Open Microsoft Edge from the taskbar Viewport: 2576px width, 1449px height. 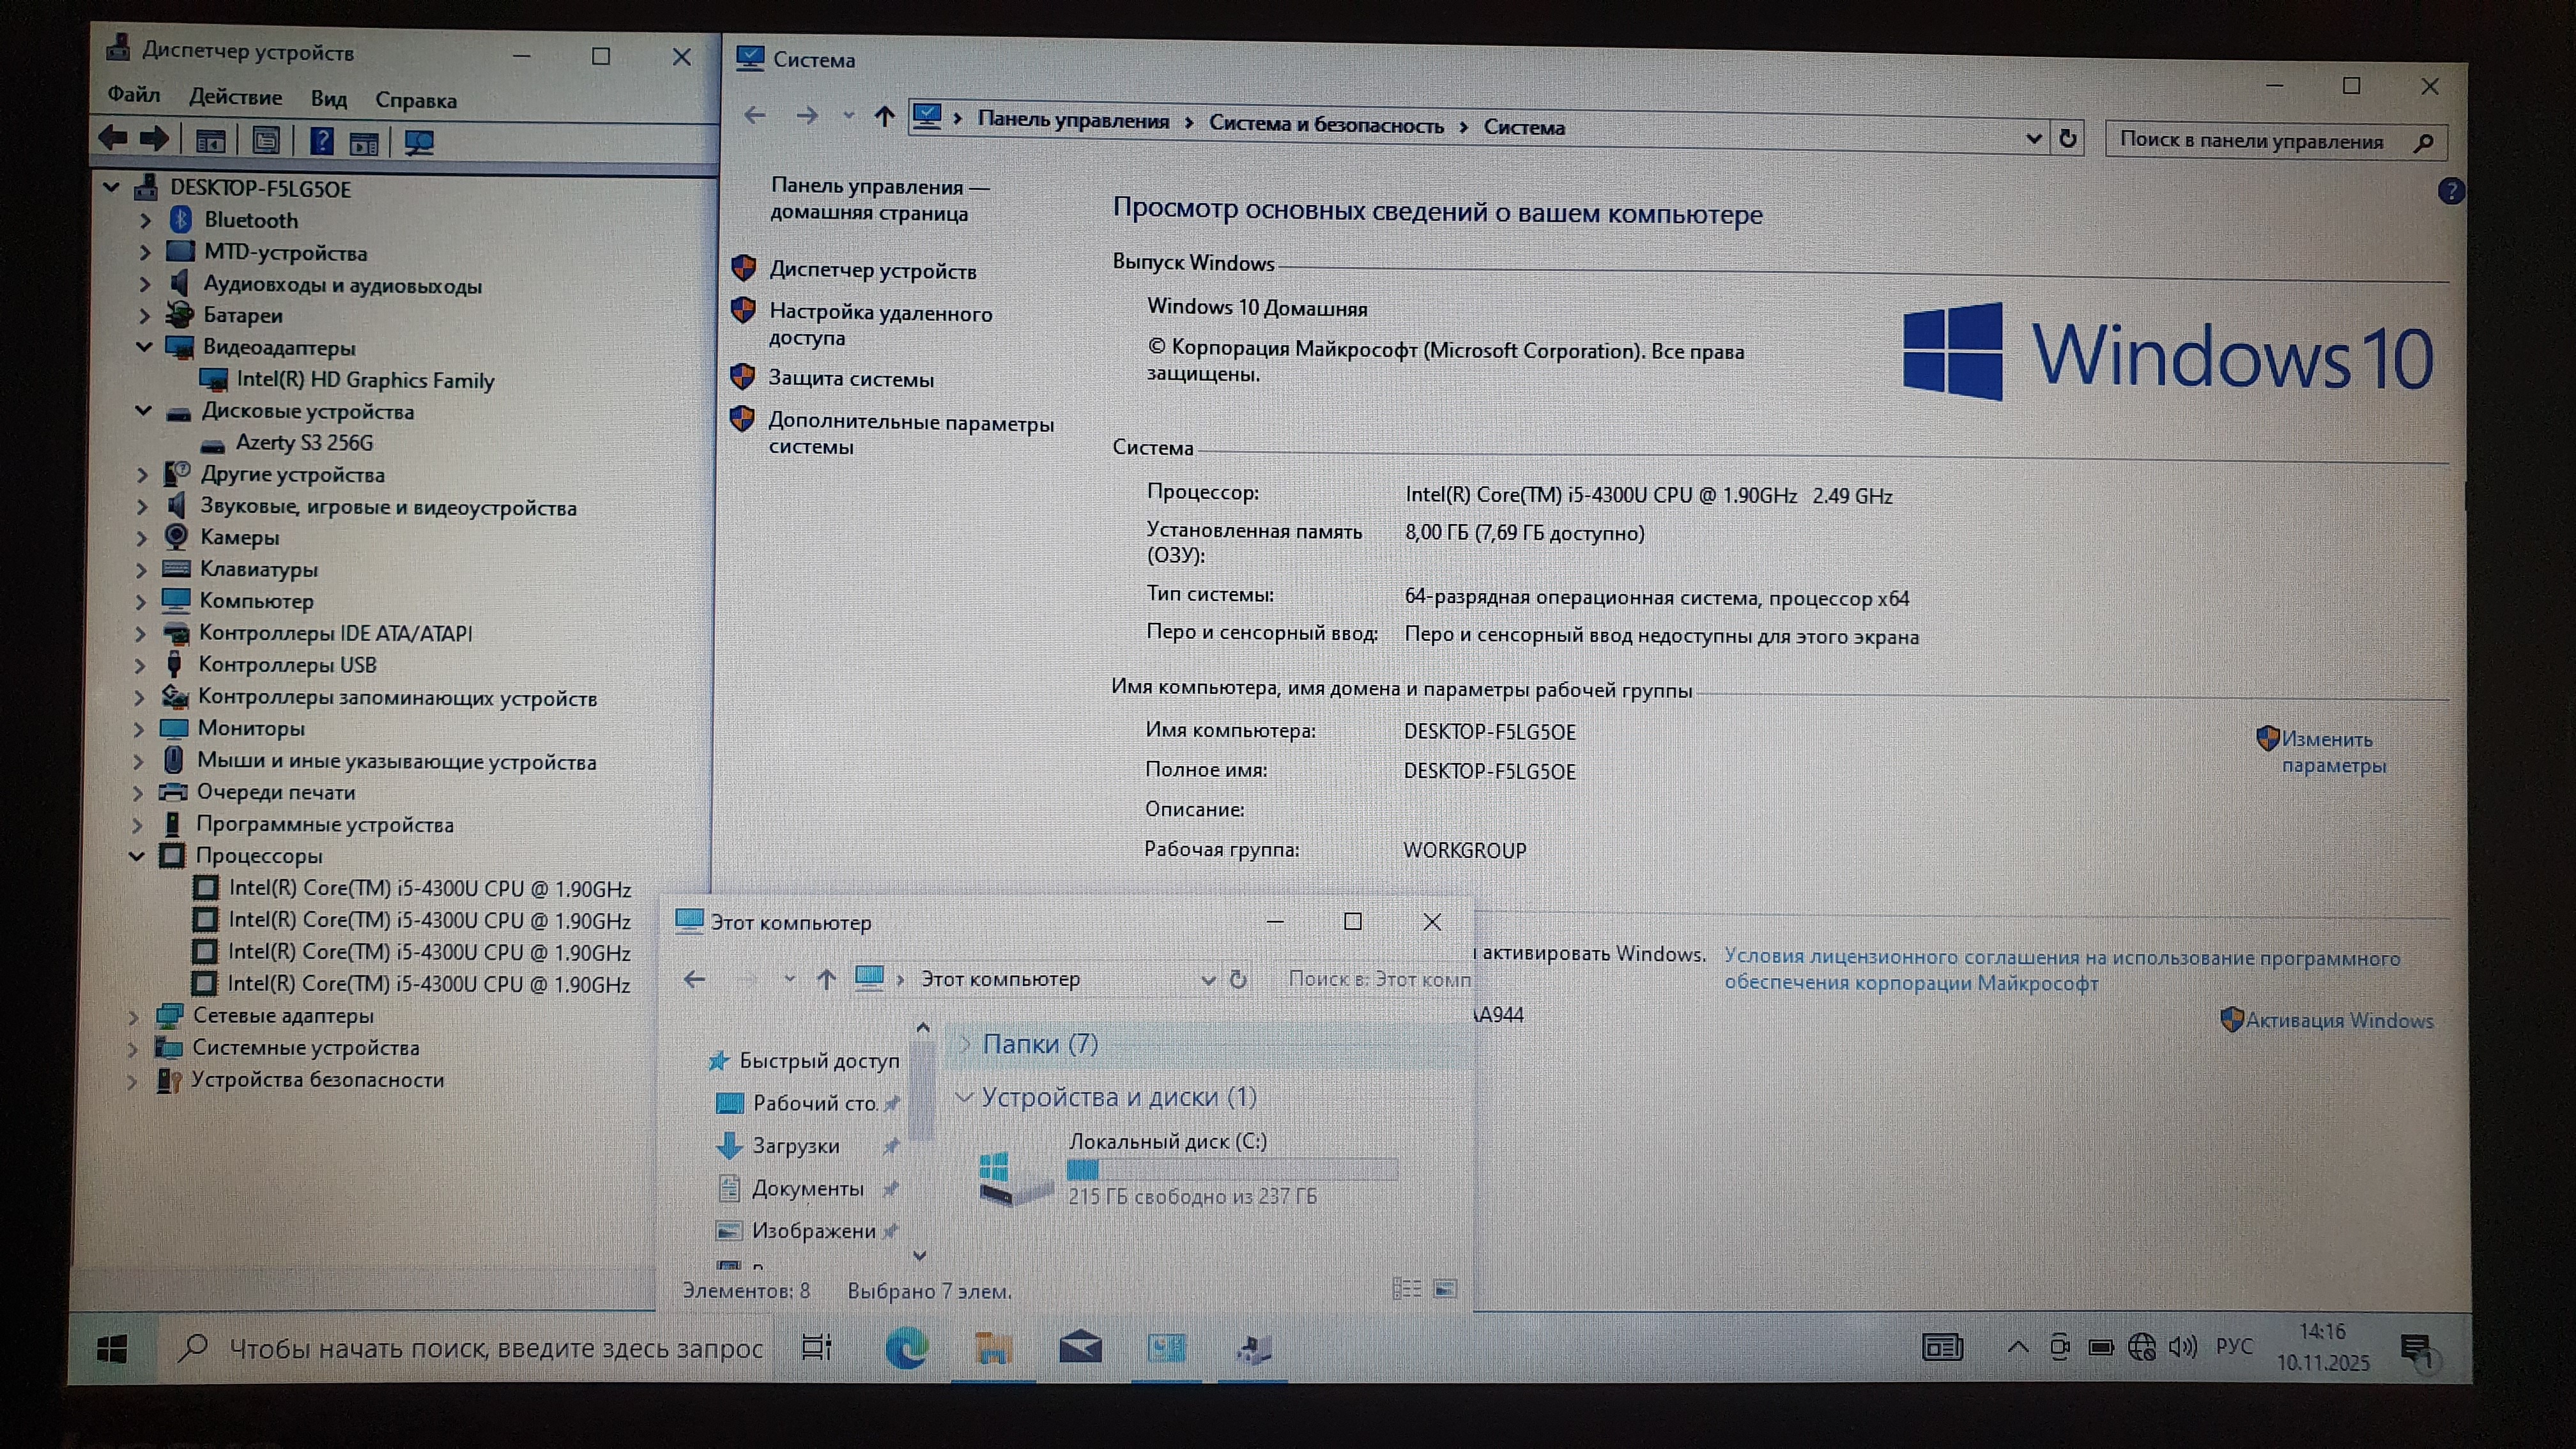906,1349
